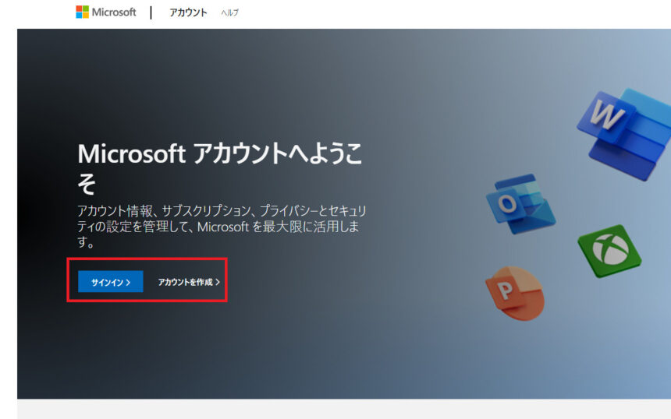The image size is (671, 419).
Task: Click the Outlook app icon
Action: coord(520,204)
